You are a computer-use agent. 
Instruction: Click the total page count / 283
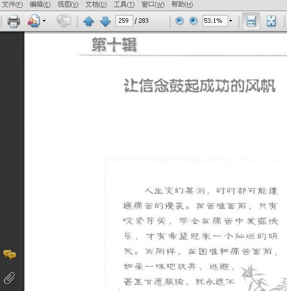(142, 21)
